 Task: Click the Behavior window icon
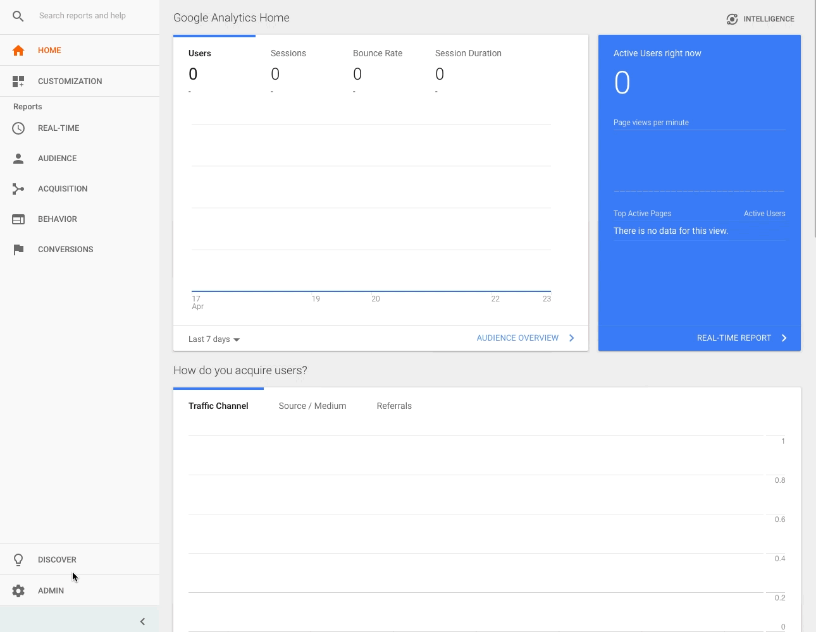(x=18, y=219)
